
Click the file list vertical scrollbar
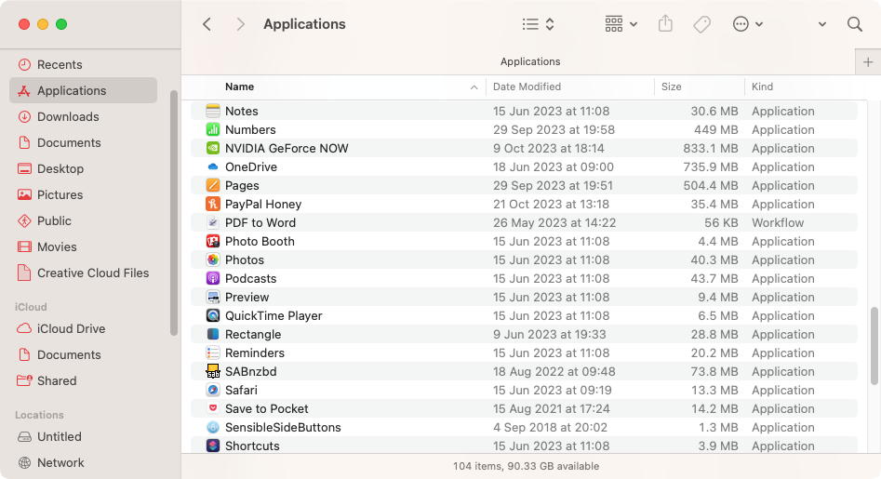point(874,346)
